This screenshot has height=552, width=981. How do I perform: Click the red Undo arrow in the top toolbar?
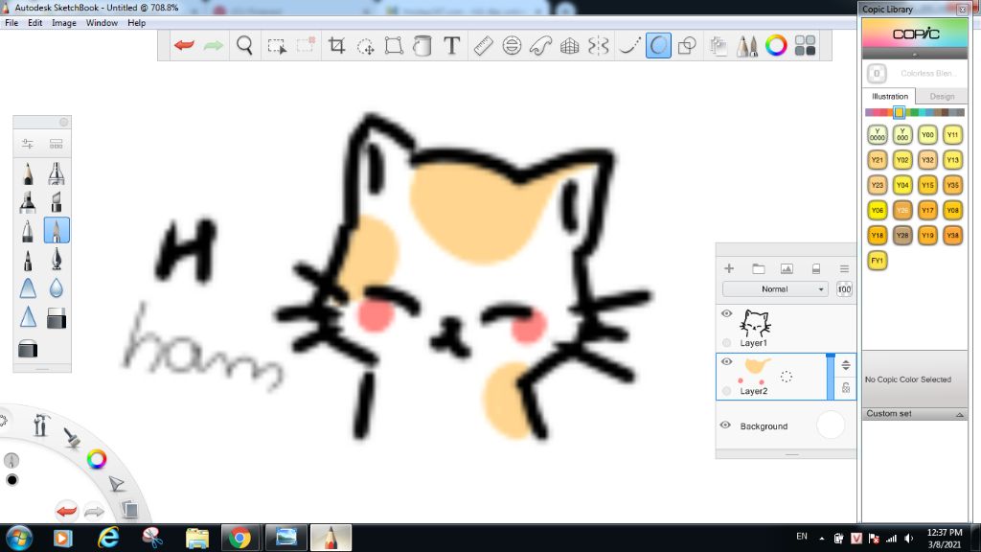[185, 46]
